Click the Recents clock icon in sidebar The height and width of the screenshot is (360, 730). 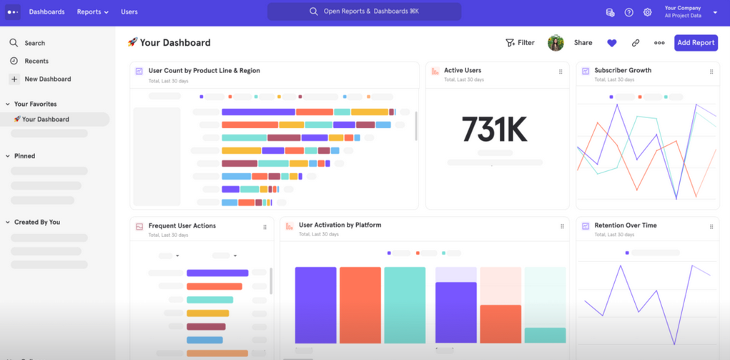click(14, 61)
